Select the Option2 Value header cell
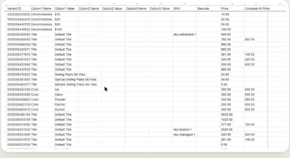The image size is (290, 158). point(113,9)
